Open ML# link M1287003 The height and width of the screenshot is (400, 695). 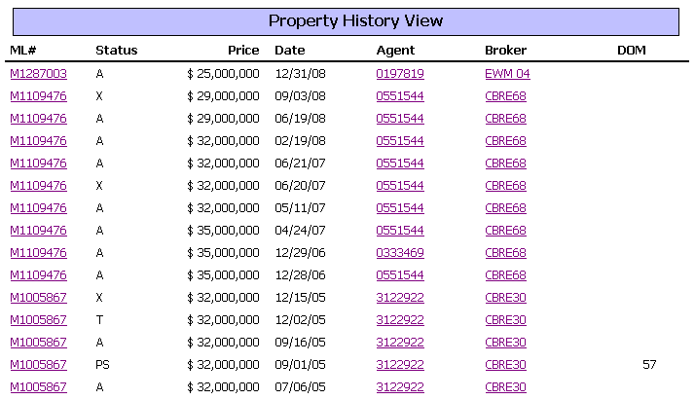39,74
